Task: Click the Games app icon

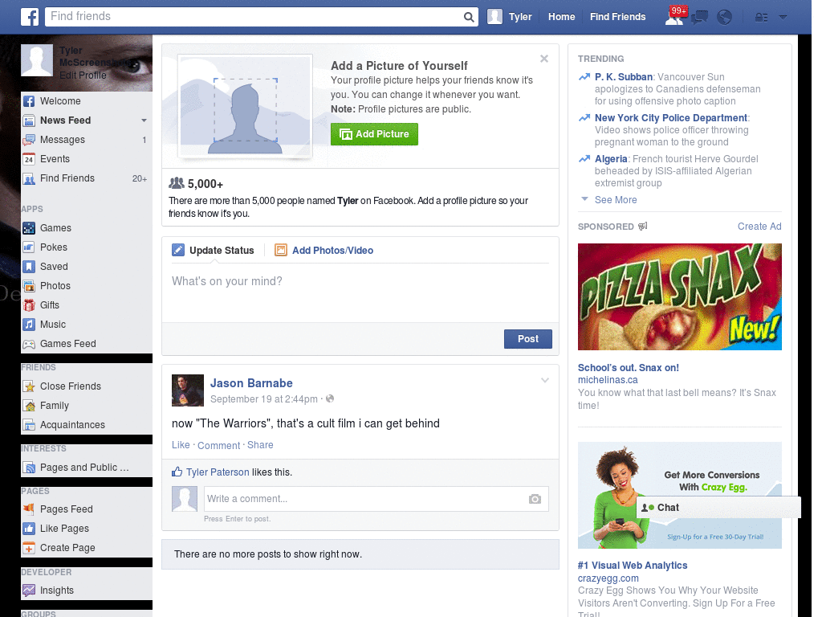Action: (29, 228)
